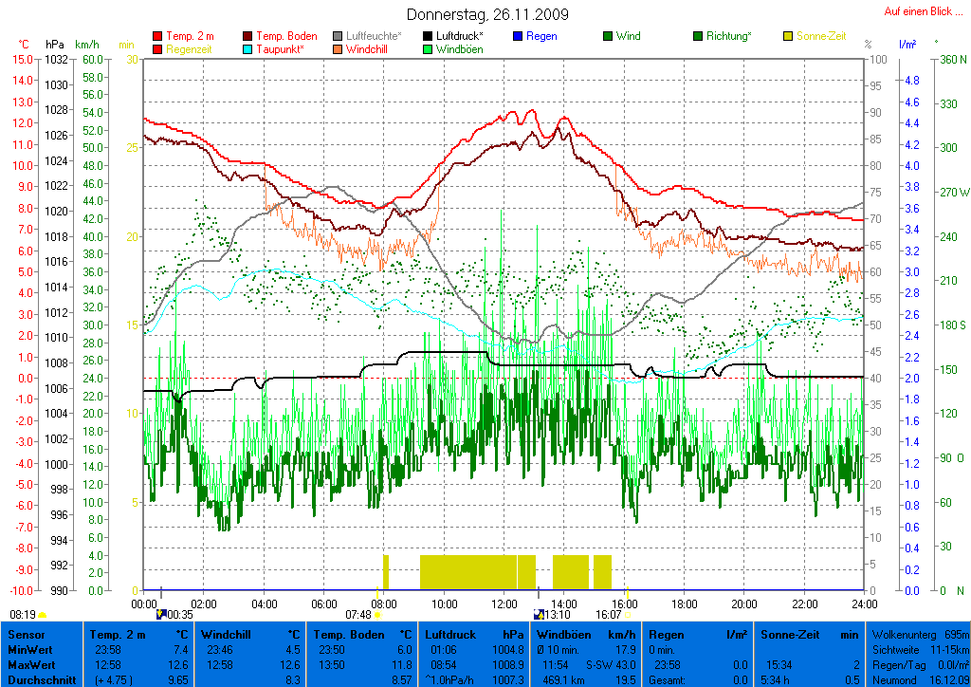Click the sun icon beside 08:19
This screenshot has width=971, height=687.
coord(42,615)
